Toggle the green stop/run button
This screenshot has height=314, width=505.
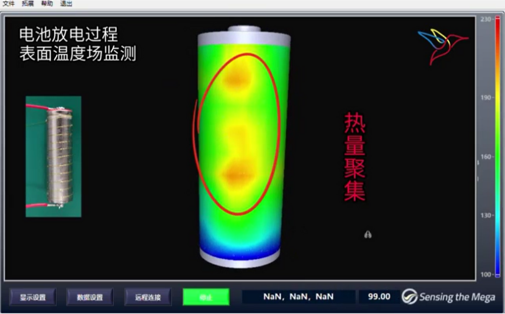[x=206, y=297]
